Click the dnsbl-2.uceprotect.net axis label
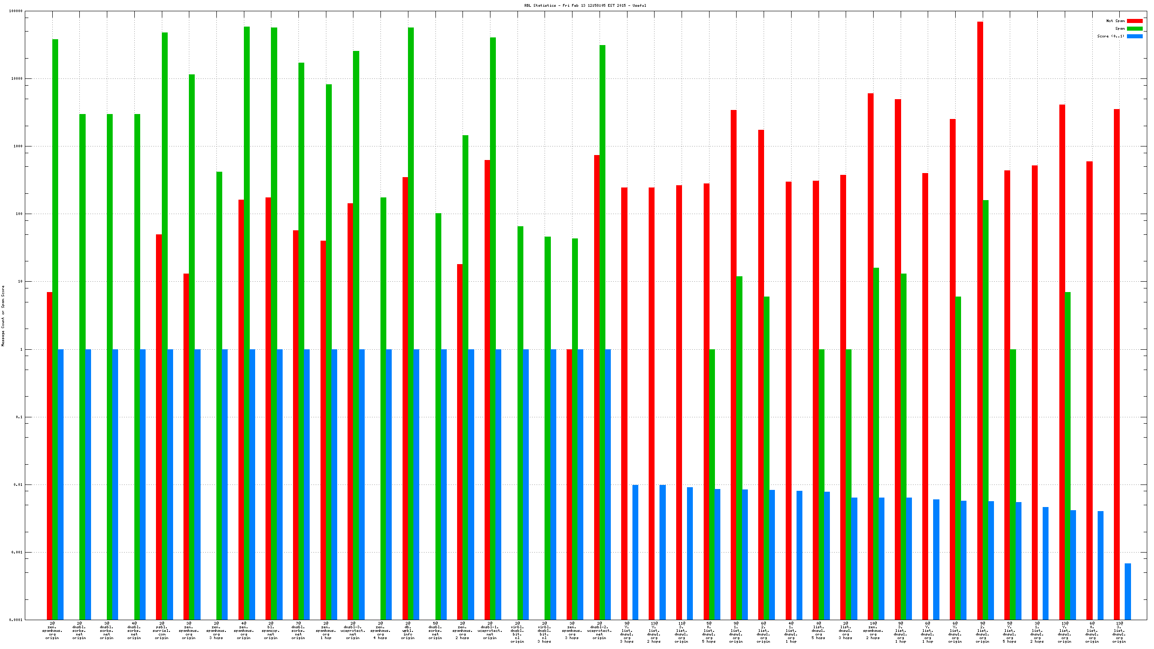The width and height of the screenshot is (1154, 649). click(x=600, y=631)
